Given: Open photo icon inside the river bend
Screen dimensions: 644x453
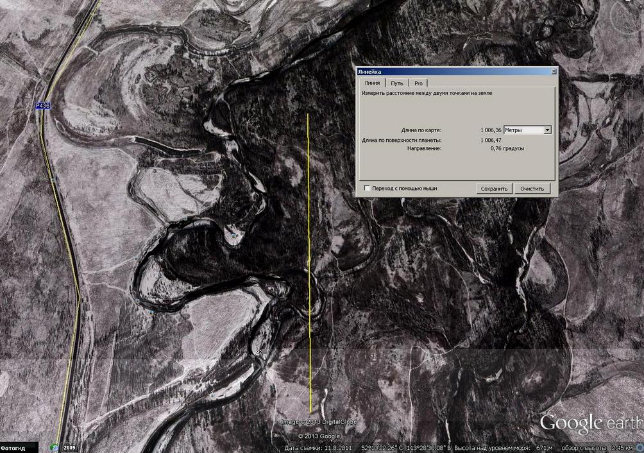Looking at the screenshot, I should click(x=233, y=235).
